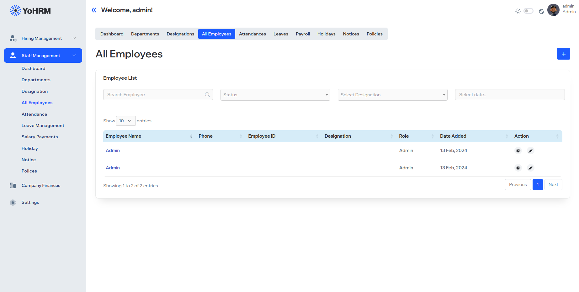Click the plus add employee button
Screen dimensions: 579x292
(x=563, y=54)
